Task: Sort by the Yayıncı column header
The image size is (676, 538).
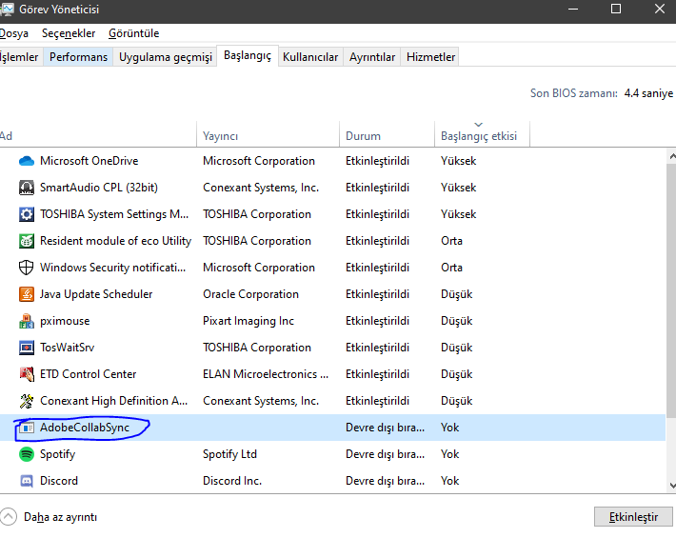Action: 268,135
